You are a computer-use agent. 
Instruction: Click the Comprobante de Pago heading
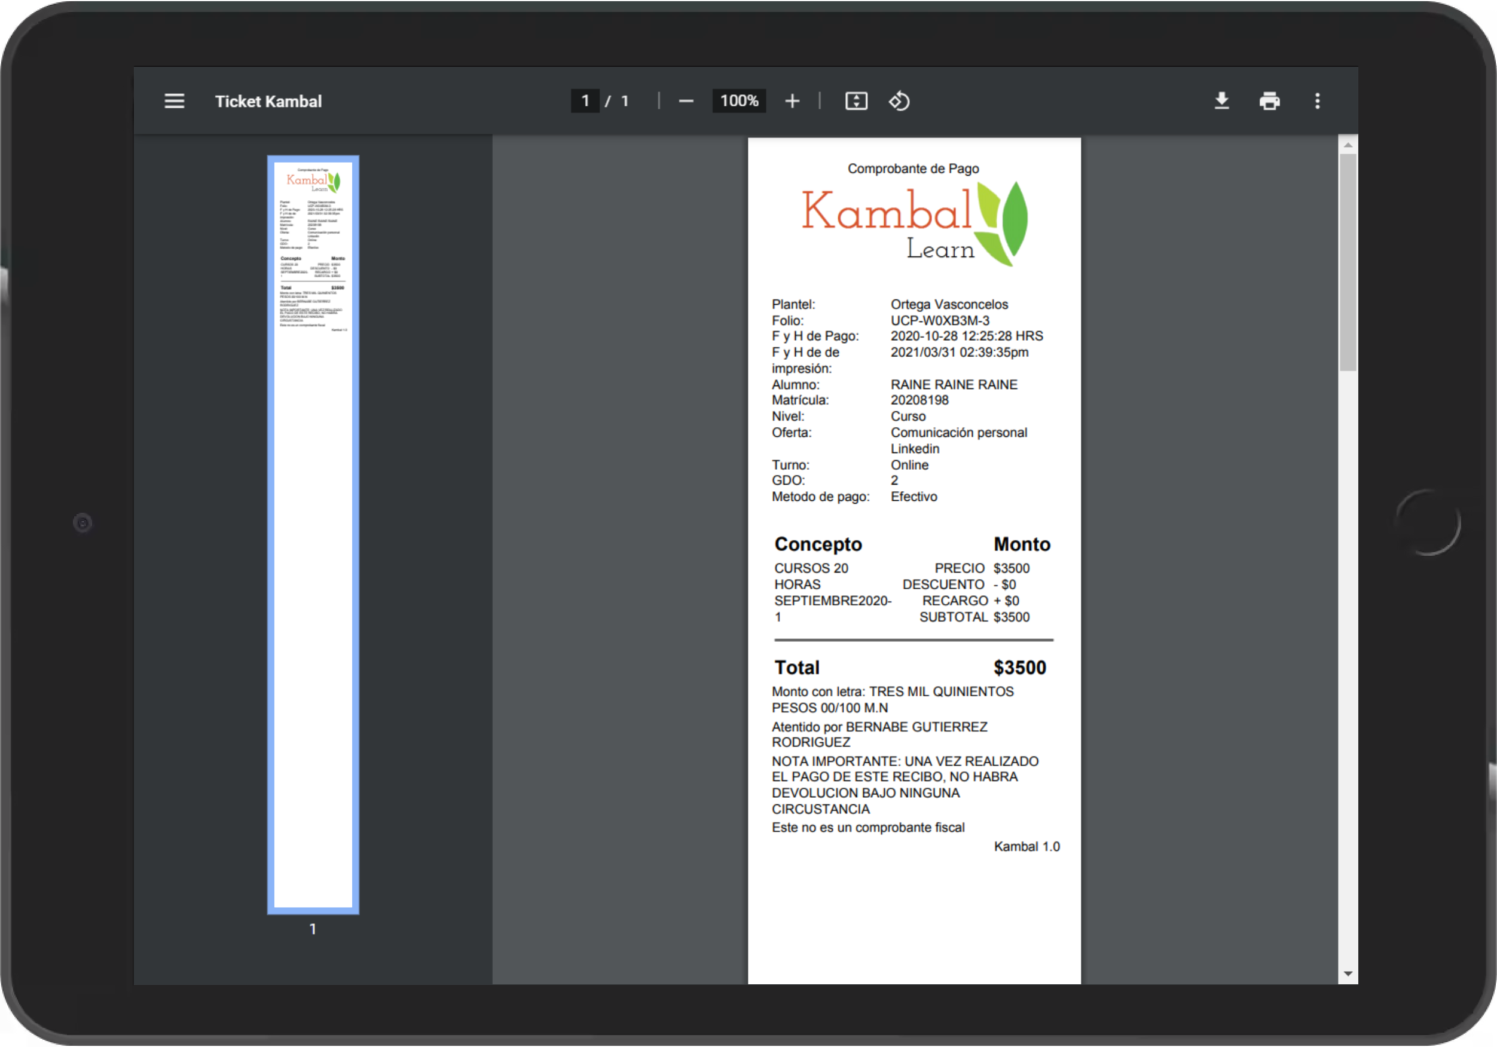click(x=913, y=169)
